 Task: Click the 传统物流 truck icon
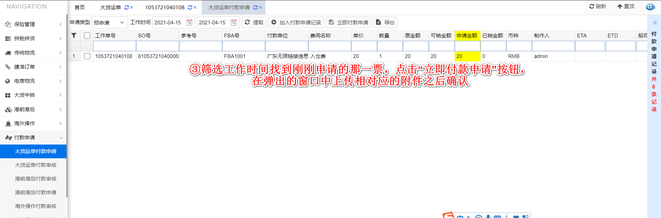point(8,53)
